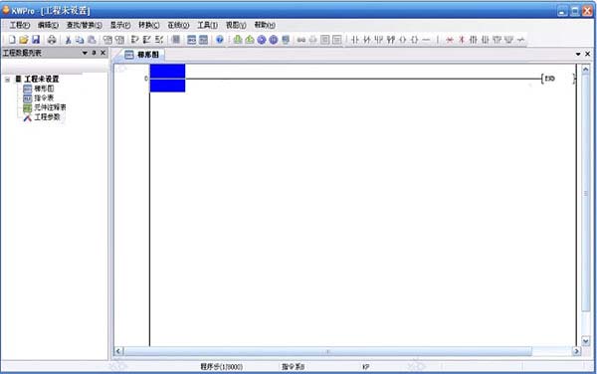Click the horizontal scrollbar right arrow
Screen dimensions: 597x374
[x=576, y=351]
